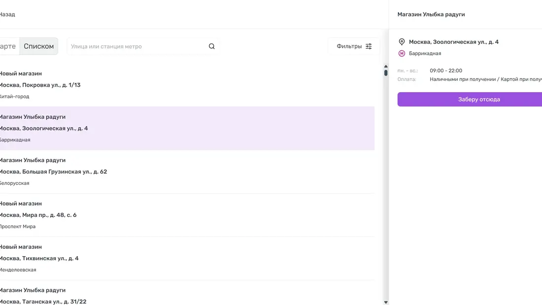
Task: Open the Фильтры filter panel
Action: [349, 46]
